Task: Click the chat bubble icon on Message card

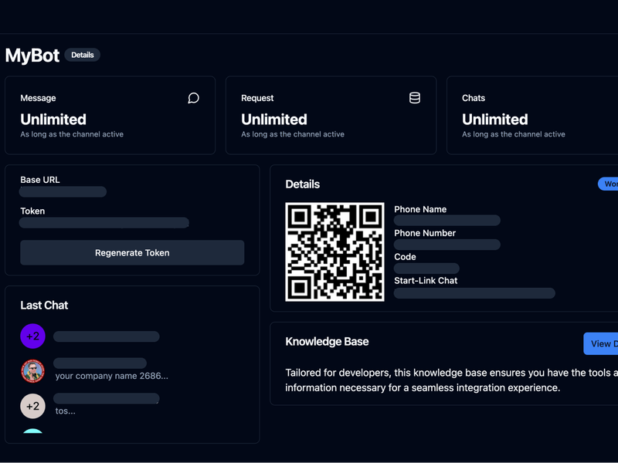Action: pos(192,98)
